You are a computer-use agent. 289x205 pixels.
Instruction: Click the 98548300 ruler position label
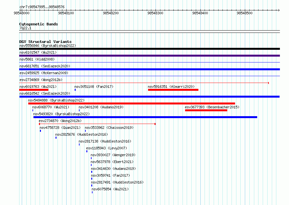(155, 13)
